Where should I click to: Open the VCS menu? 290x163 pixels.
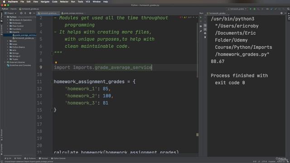coord(88,2)
